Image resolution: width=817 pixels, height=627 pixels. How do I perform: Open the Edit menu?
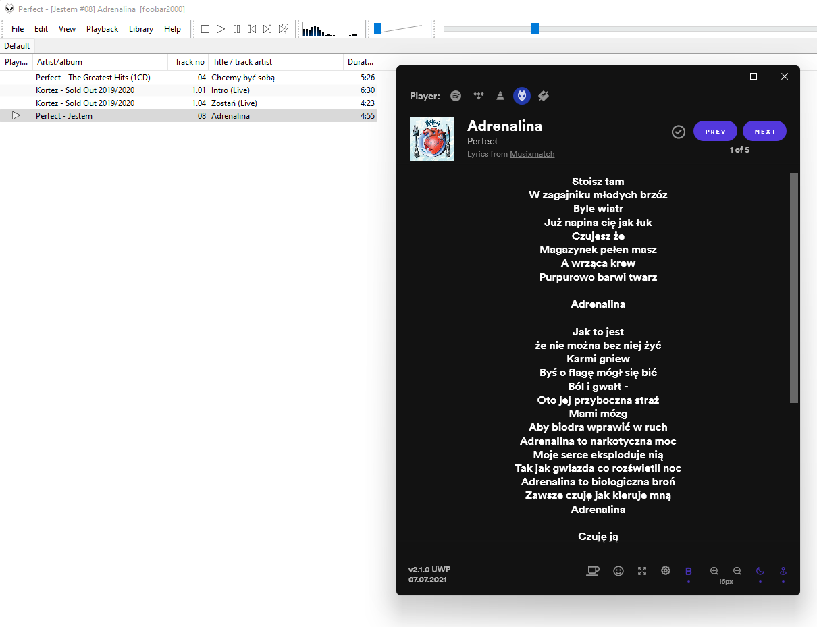coord(41,29)
